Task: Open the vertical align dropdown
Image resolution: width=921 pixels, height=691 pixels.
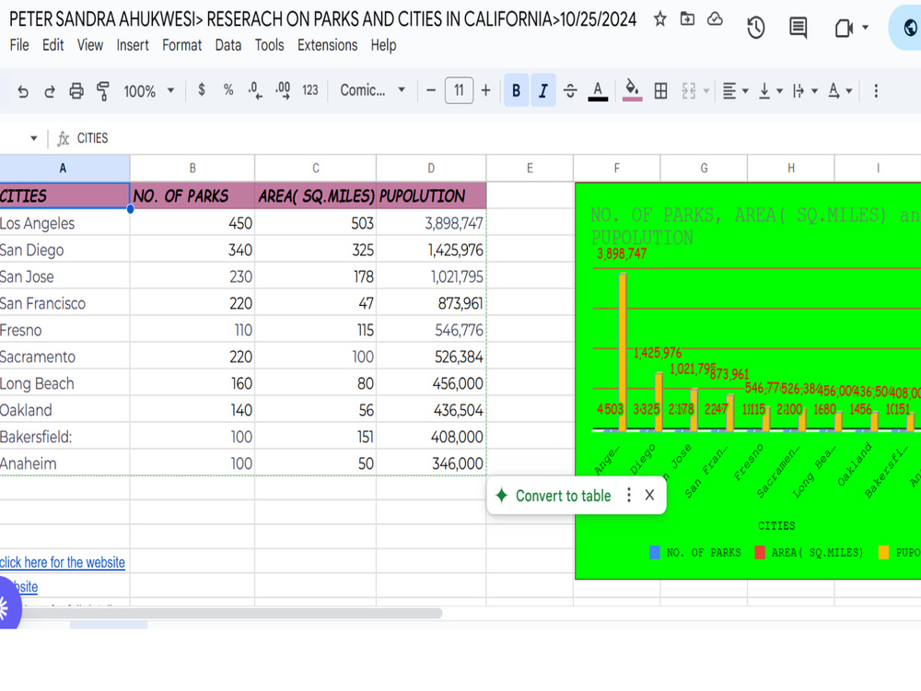Action: tap(771, 91)
